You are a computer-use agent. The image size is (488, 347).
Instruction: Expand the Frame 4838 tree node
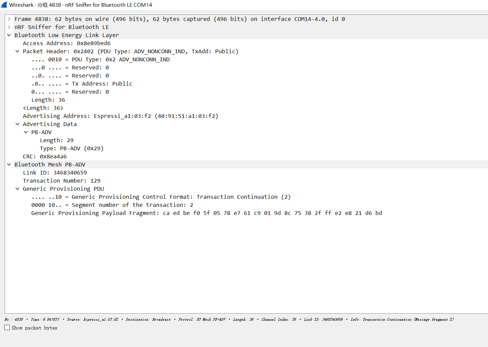[x=9, y=19]
